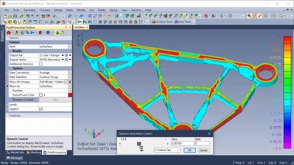Click the blue flag load icon in second toolbar row

[80, 22]
